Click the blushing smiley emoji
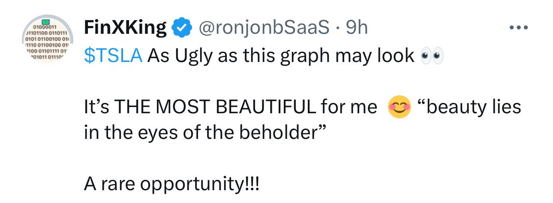The height and width of the screenshot is (203, 553). pos(399,107)
